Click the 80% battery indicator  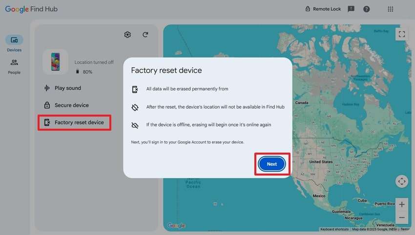click(x=84, y=72)
